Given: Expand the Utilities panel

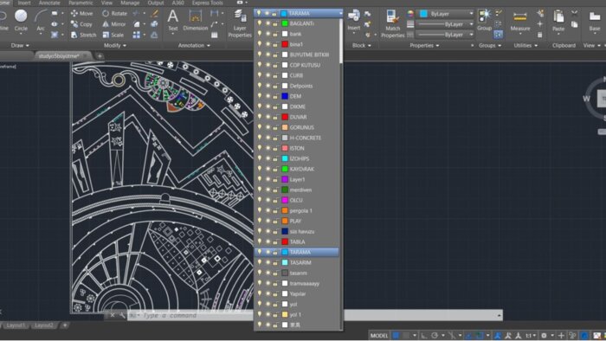Looking at the screenshot, I should tap(525, 45).
